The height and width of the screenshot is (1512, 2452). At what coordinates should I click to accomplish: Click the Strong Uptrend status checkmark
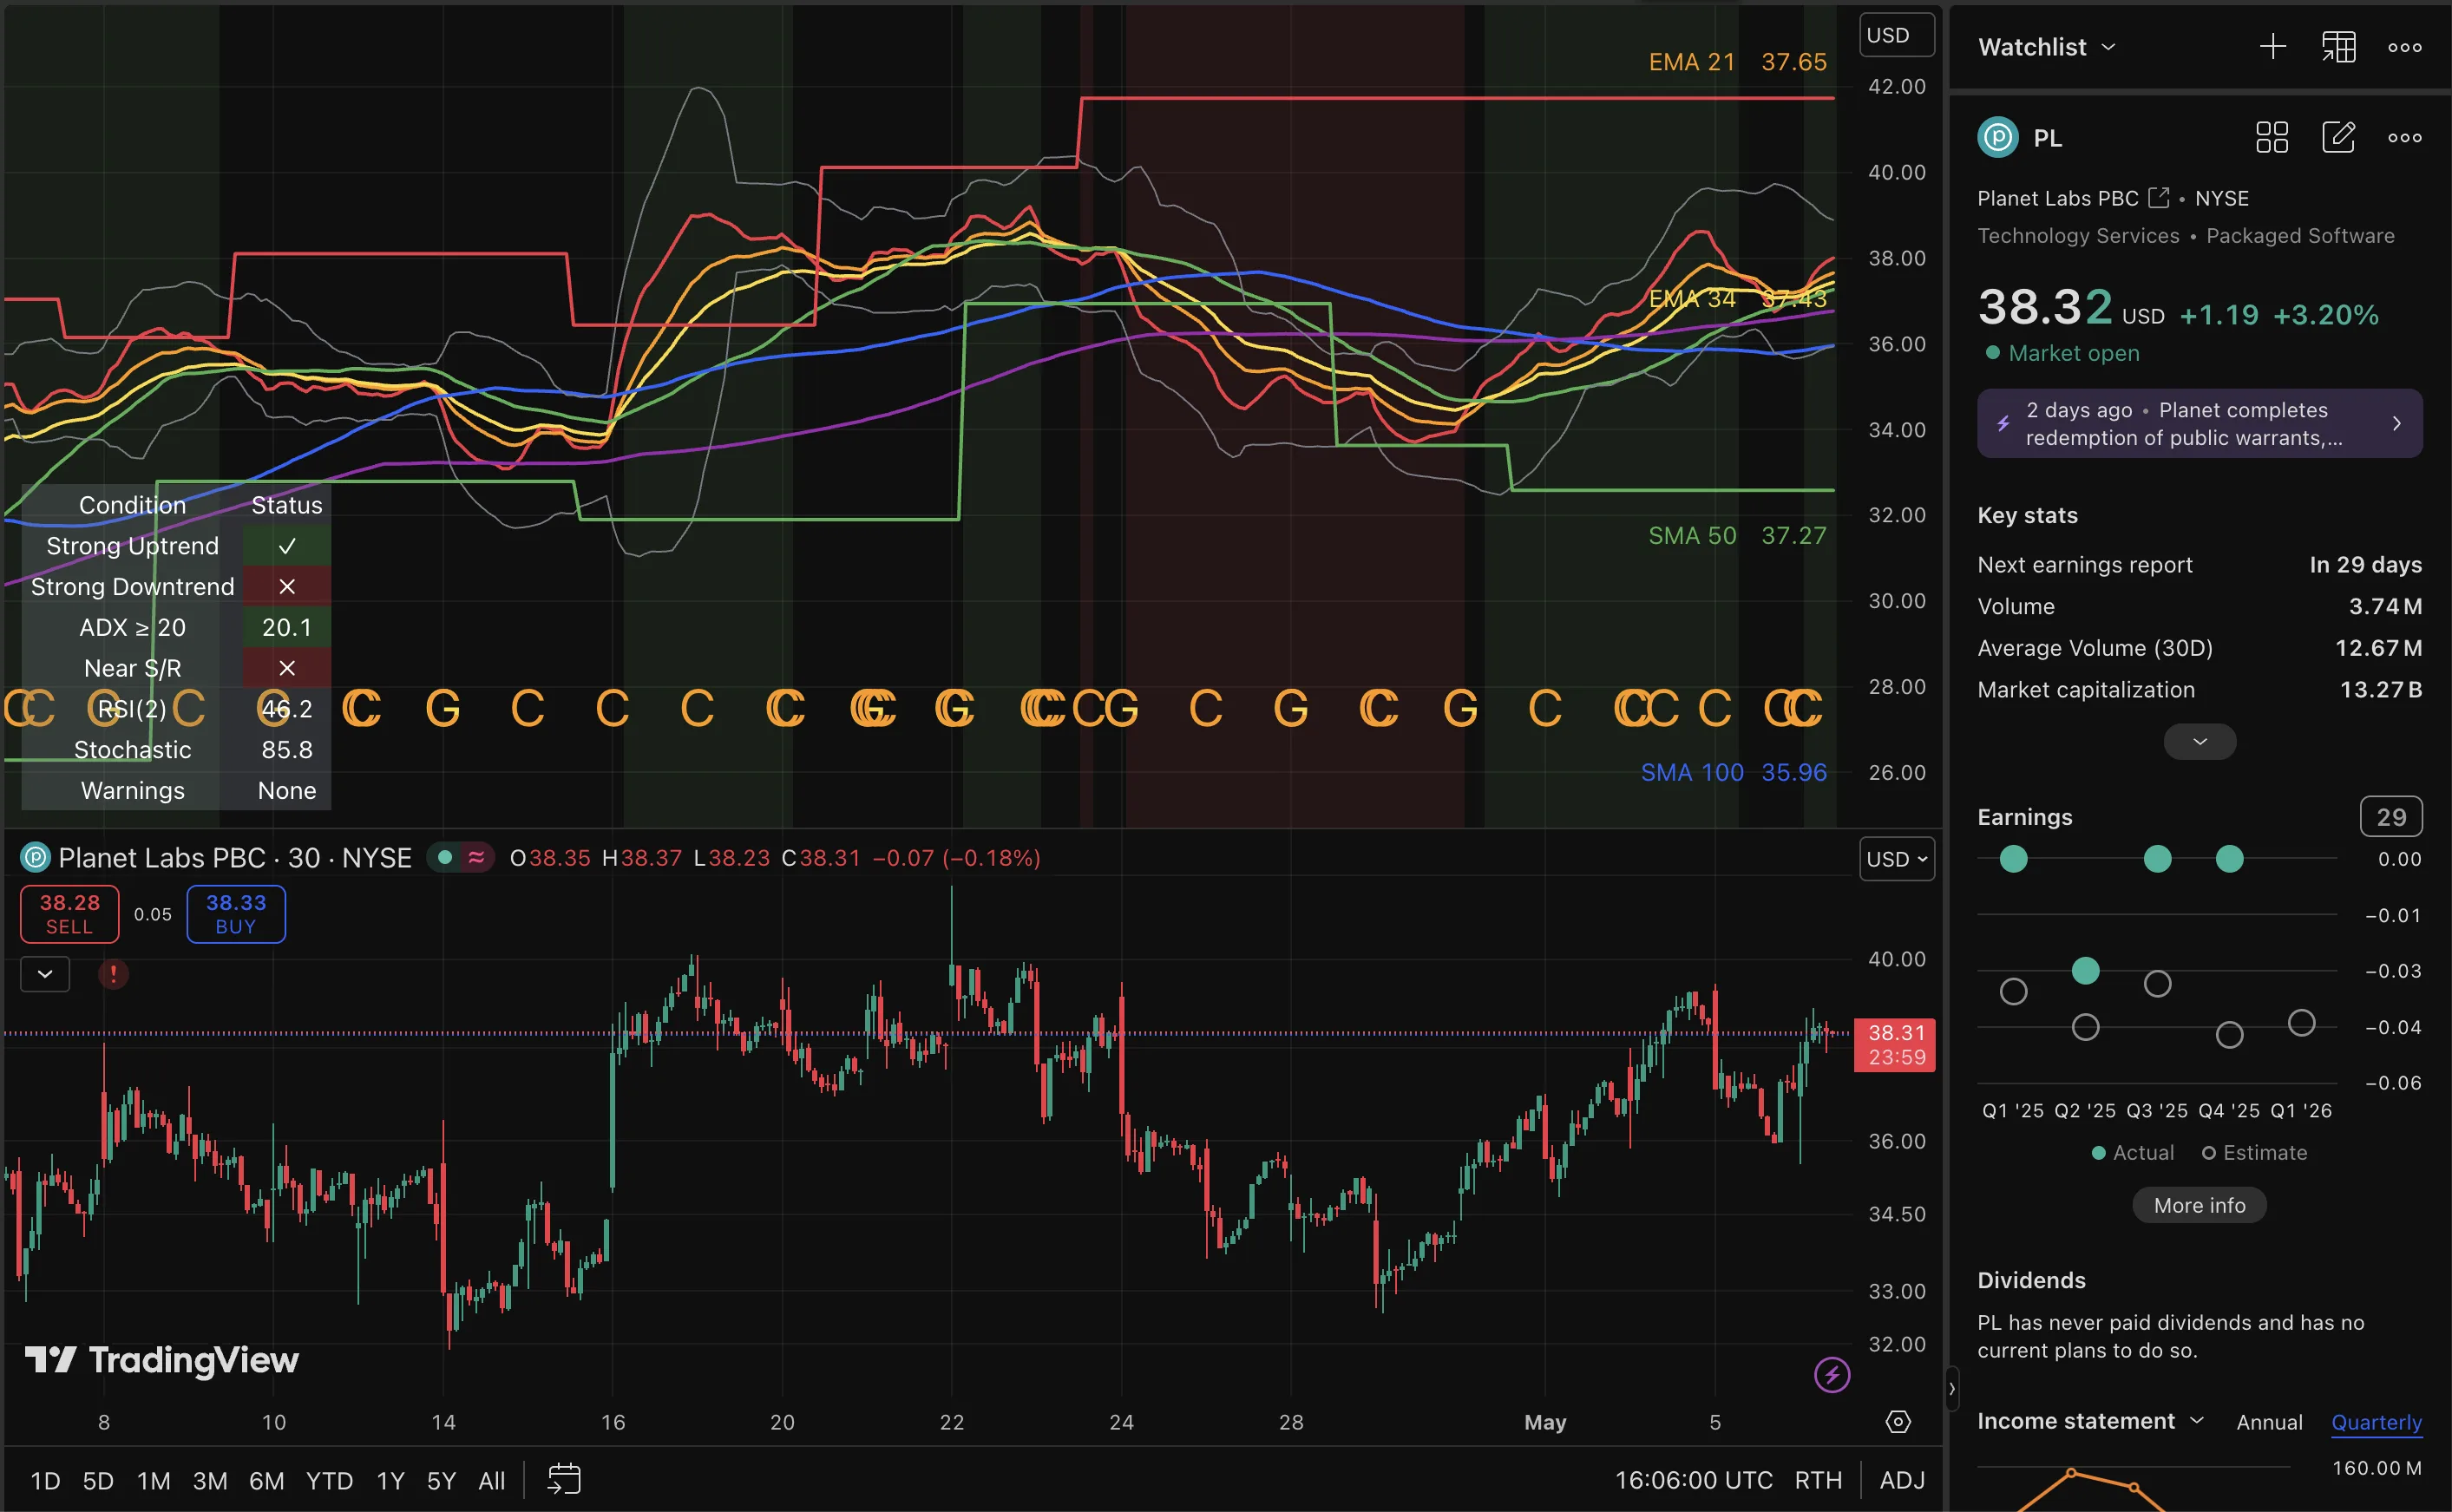coord(286,545)
